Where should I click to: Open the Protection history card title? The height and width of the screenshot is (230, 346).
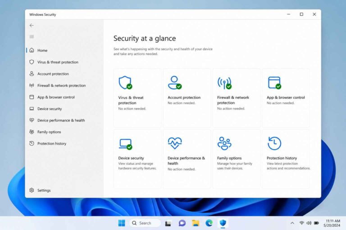tap(282, 158)
